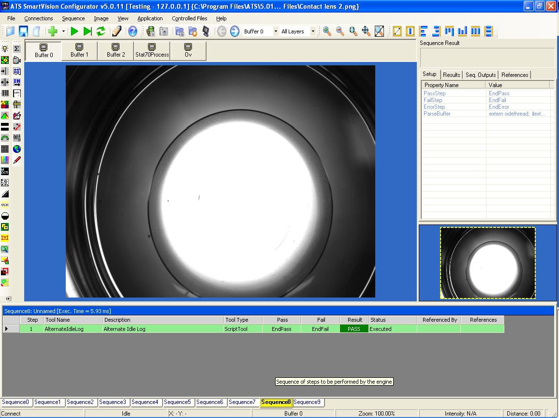Click the pencil edit icon in toolbar

pyautogui.click(x=116, y=31)
